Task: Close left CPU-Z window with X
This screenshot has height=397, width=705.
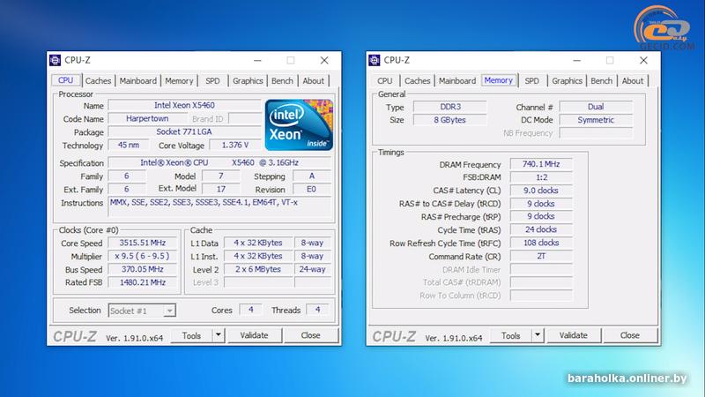Action: click(324, 60)
